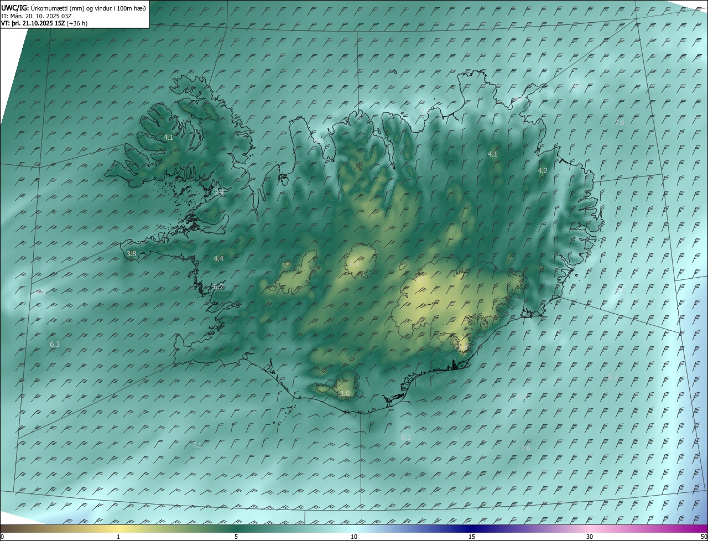This screenshot has height=541, width=708.
Task: Click the line "VT: þri. 21.10.2025 15Z (+36 h)"
Action: [x=44, y=23]
